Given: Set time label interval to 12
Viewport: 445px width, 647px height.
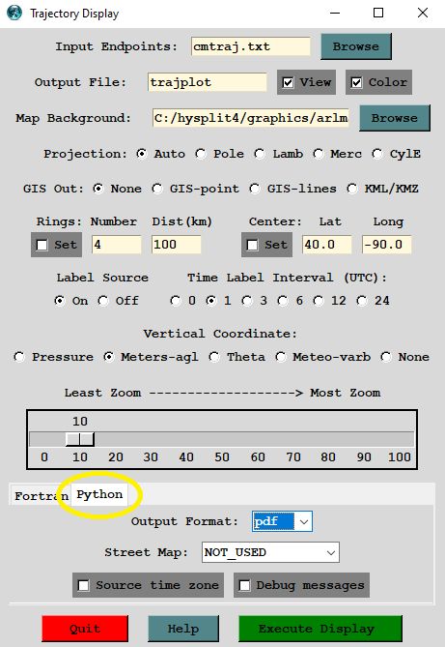Looking at the screenshot, I should tap(319, 301).
